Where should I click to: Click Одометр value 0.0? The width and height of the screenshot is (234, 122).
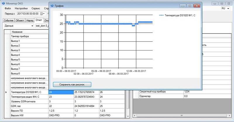coord(207,96)
